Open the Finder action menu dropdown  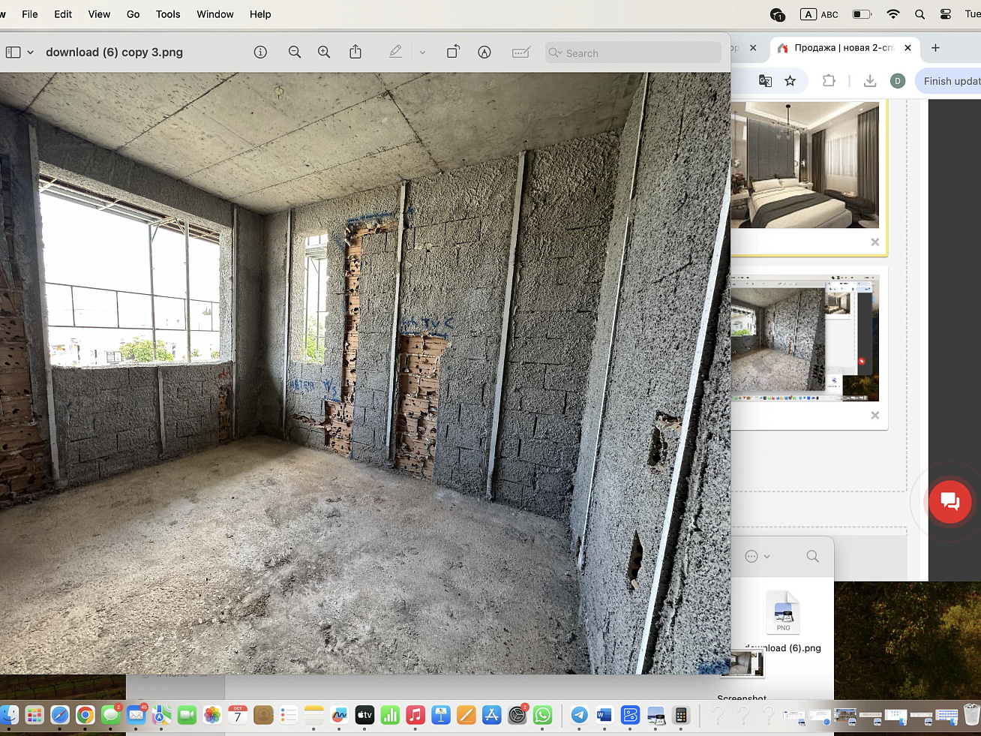[x=757, y=556]
